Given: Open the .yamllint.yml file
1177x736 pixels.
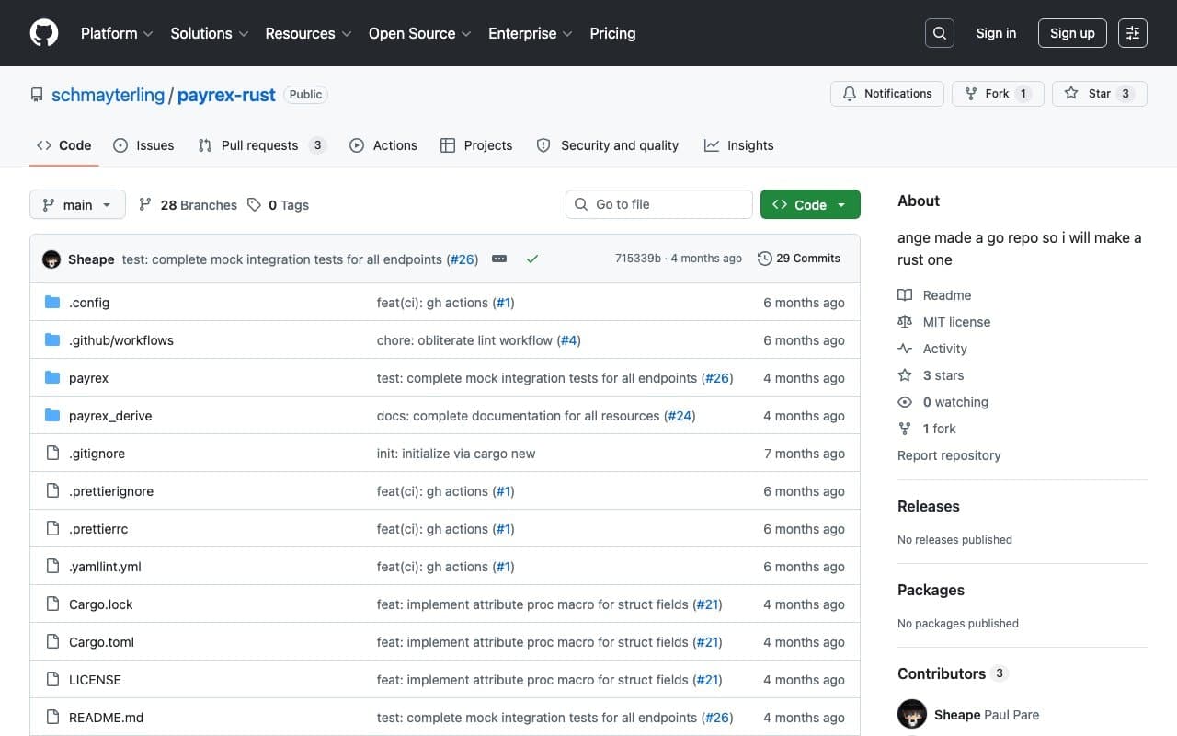Looking at the screenshot, I should click(x=105, y=567).
